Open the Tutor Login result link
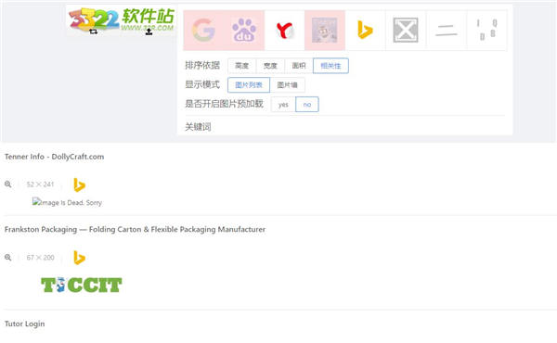Viewport: 557px width, 343px height. click(x=24, y=324)
